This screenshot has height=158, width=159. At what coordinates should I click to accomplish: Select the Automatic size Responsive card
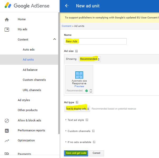coord(79,79)
